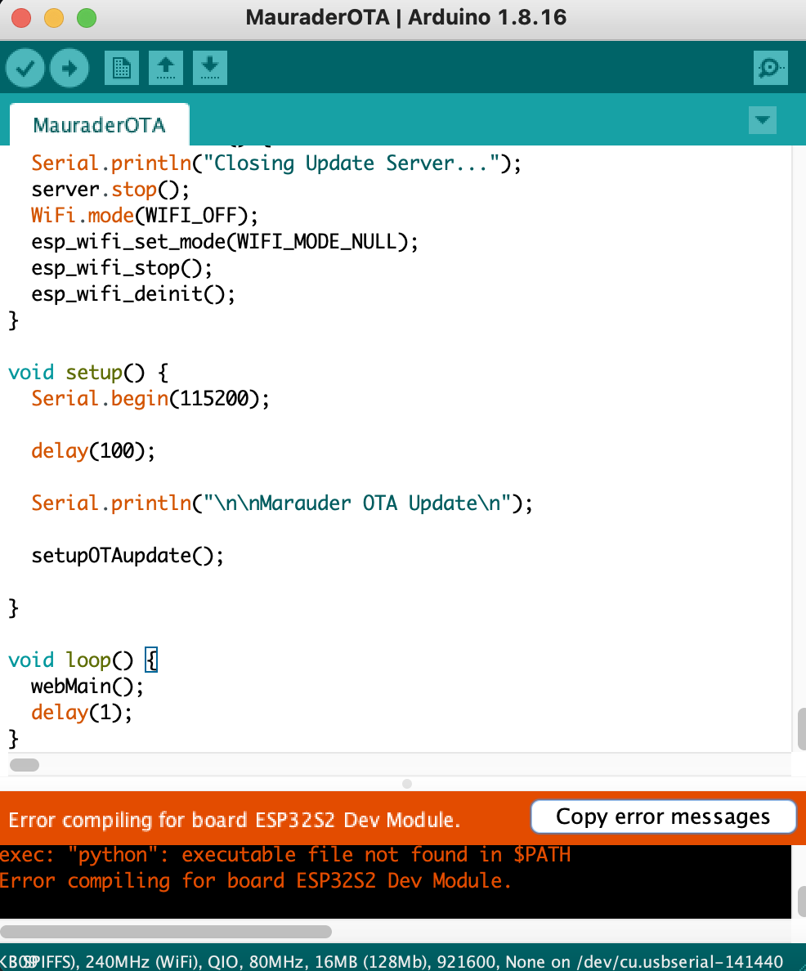Viewport: 806px width, 971px height.
Task: Click the console horizontal scrollbar
Action: point(166,932)
